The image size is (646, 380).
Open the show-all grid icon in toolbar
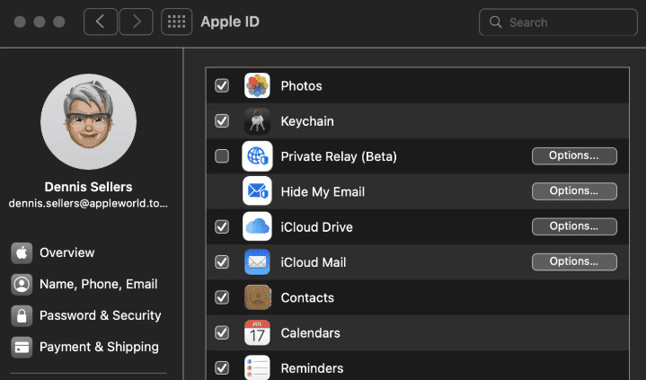[x=176, y=22]
